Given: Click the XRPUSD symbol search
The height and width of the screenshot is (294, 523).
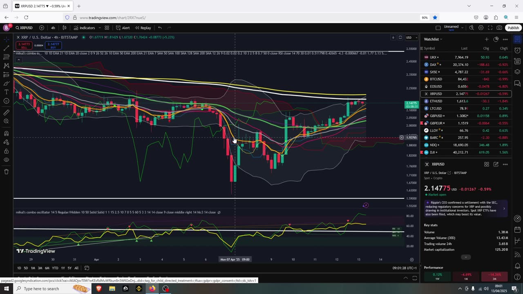Looking at the screenshot, I should 24,28.
